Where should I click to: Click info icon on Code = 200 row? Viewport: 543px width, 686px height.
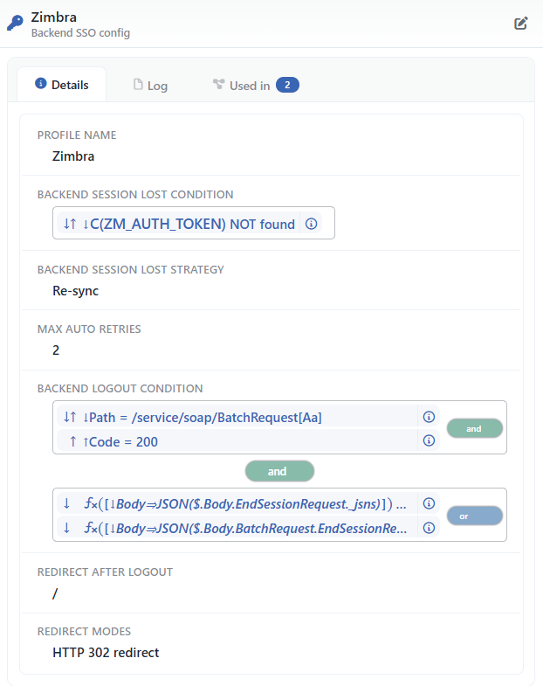click(x=429, y=440)
